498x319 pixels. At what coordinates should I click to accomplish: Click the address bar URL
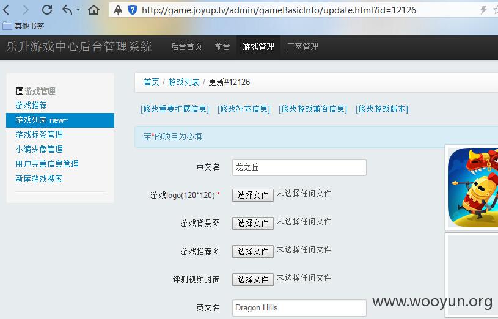click(279, 10)
